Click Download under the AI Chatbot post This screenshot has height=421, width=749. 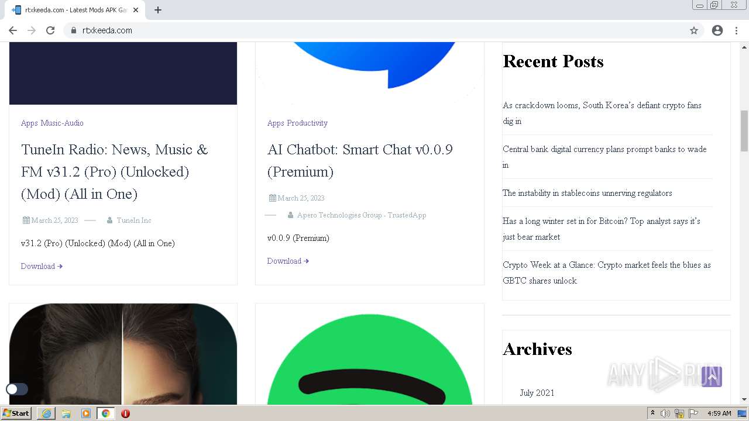[x=288, y=261]
